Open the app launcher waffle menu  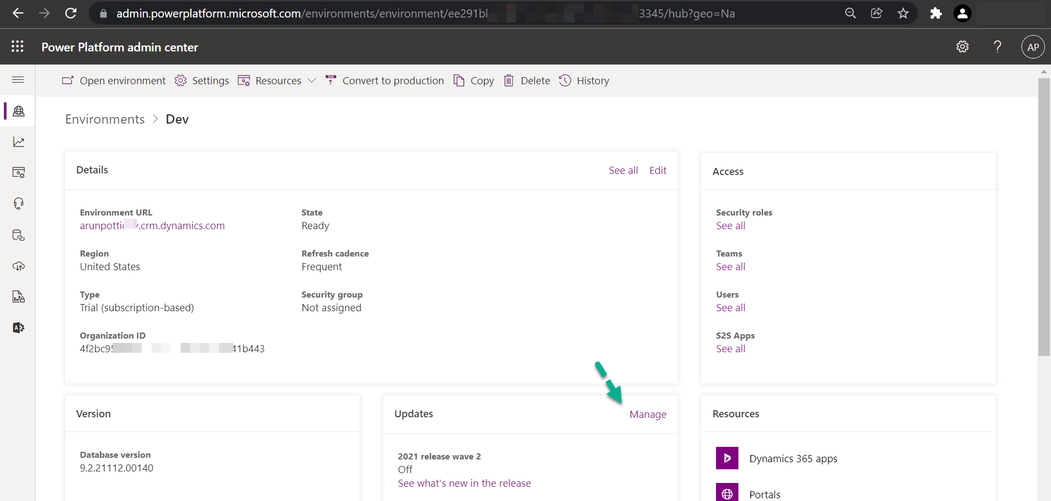(x=18, y=46)
